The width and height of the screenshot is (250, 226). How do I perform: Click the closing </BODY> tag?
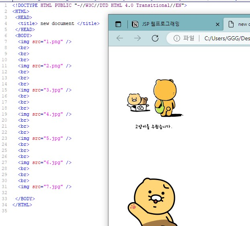[25, 199]
